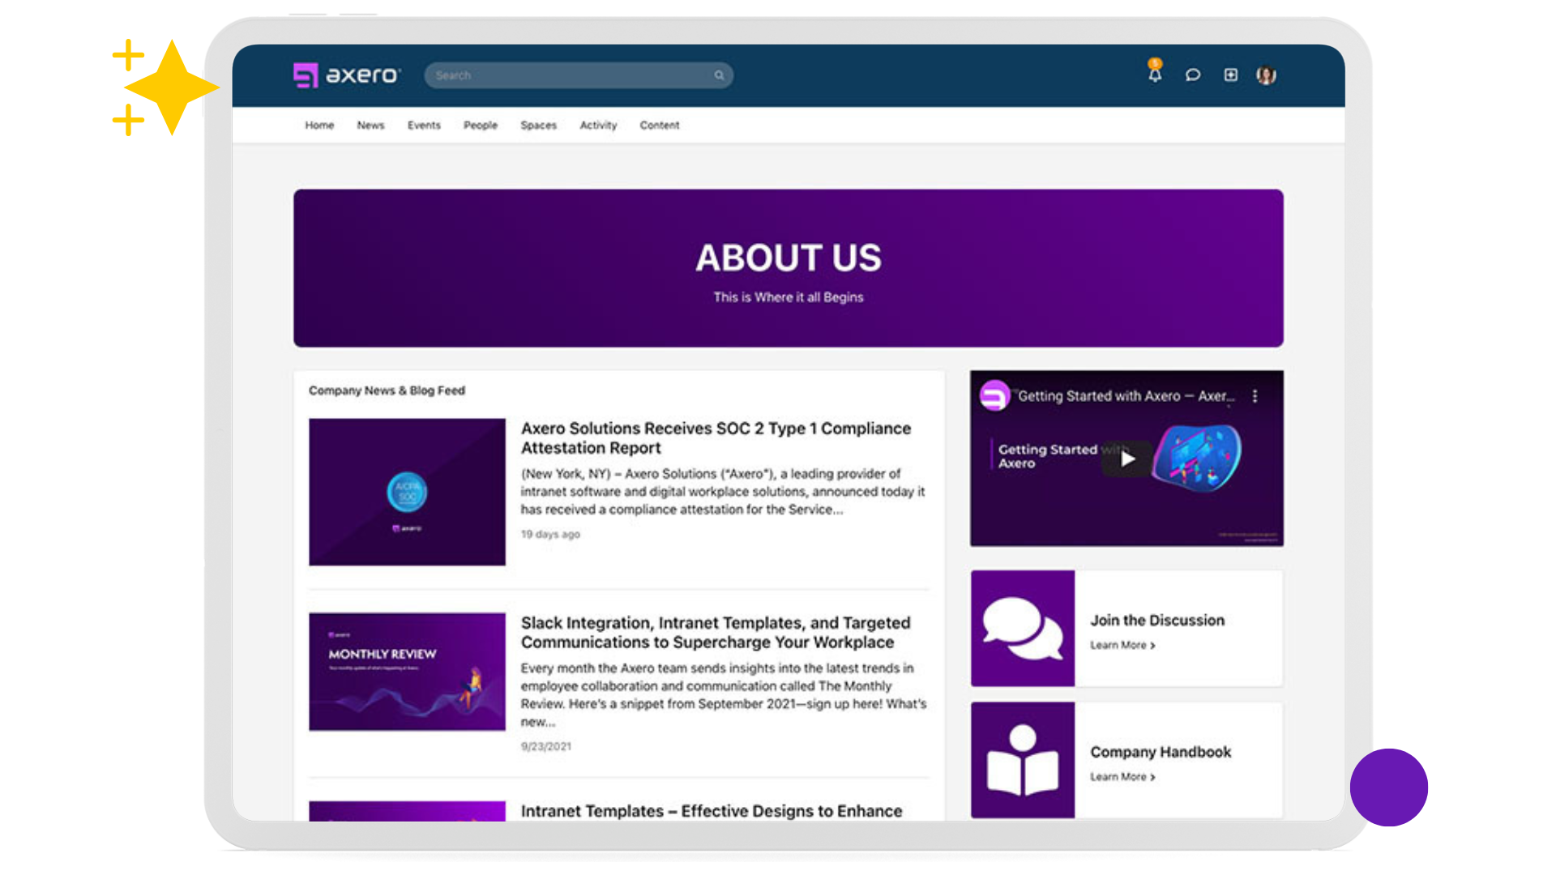
Task: Expand Learn More under Company Handbook
Action: point(1122,776)
